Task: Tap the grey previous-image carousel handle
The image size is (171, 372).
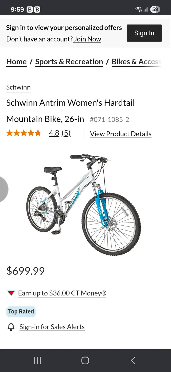Action: click(4, 189)
